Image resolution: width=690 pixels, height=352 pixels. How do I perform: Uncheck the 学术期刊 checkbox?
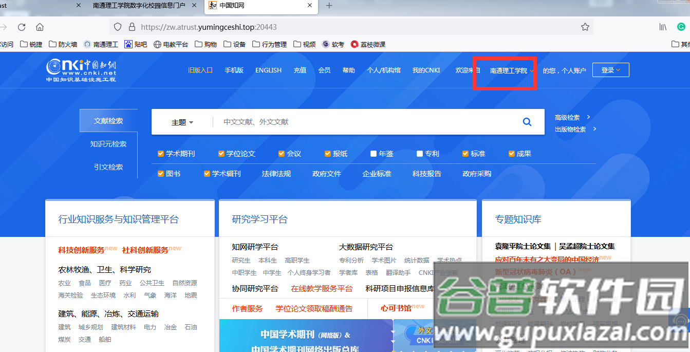[161, 154]
